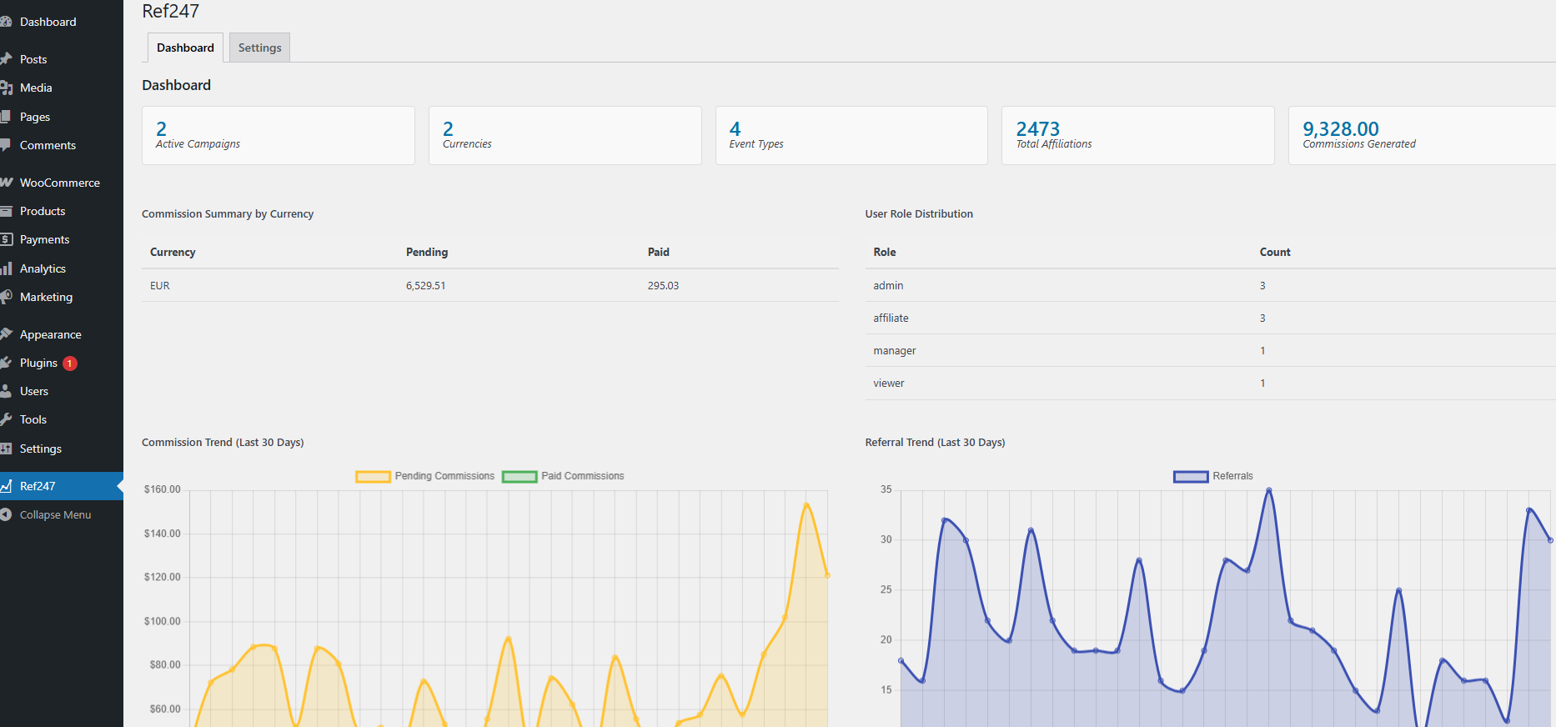Open Comments menu item
Viewport: 1556px width, 727px height.
tap(62, 145)
